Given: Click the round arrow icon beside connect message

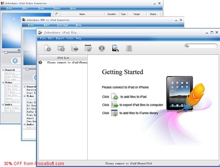Looking at the screenshot, I should pos(40,62).
